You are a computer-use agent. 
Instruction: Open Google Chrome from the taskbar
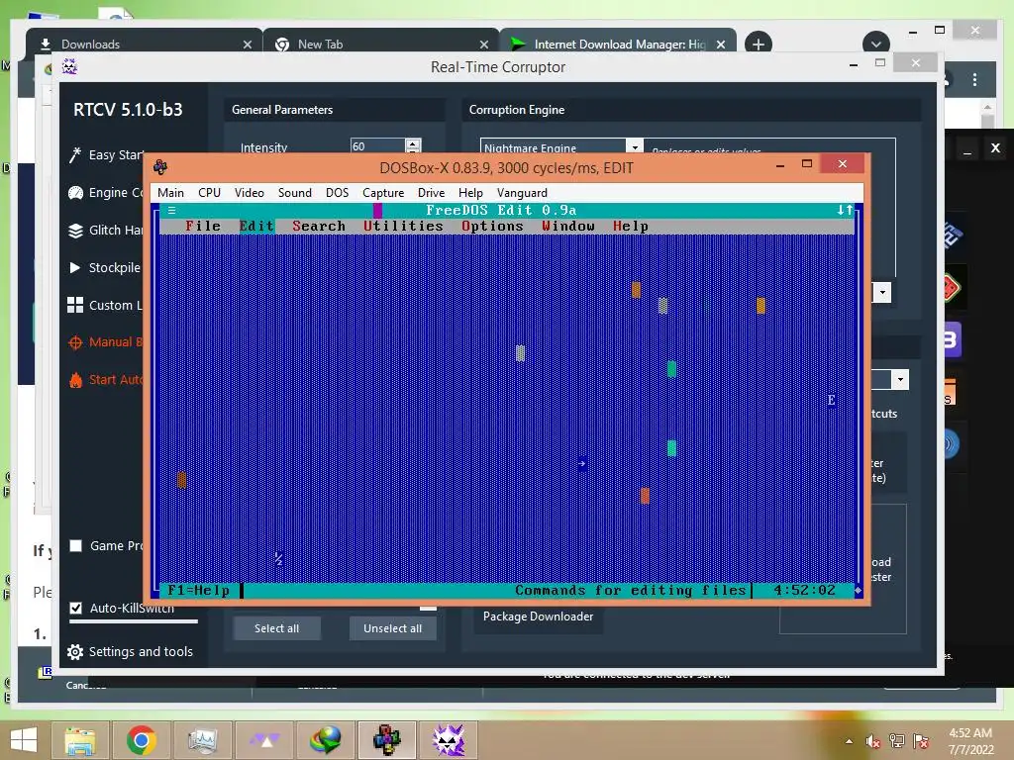[x=141, y=740]
